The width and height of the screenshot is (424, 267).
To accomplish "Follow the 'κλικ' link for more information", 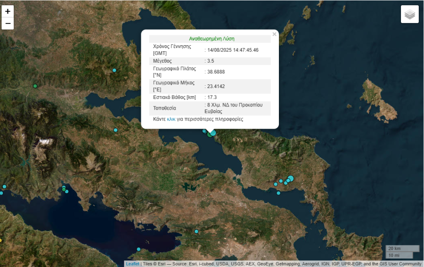I will pos(171,119).
